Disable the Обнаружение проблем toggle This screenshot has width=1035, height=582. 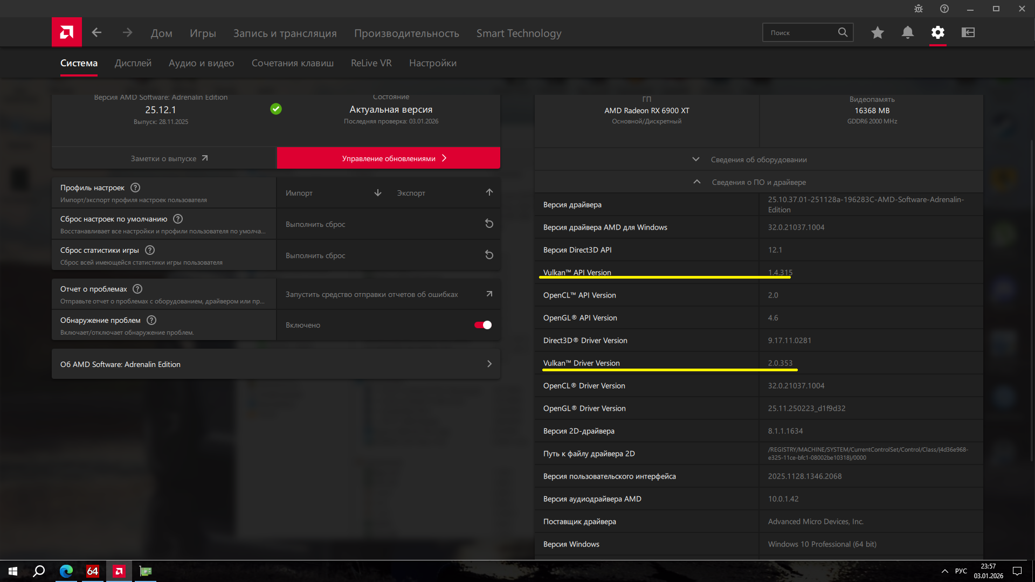[482, 325]
